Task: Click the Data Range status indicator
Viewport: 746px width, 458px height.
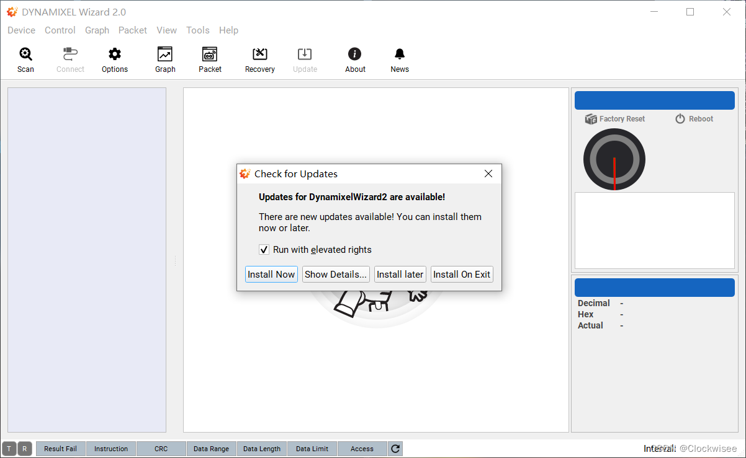Action: click(x=211, y=449)
